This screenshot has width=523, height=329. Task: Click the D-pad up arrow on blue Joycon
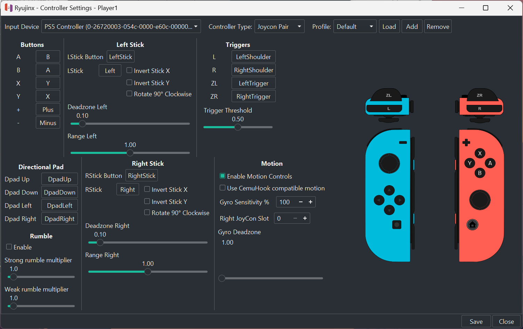(x=389, y=190)
